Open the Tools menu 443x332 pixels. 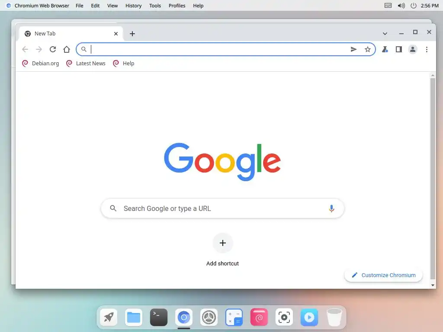[x=155, y=6]
